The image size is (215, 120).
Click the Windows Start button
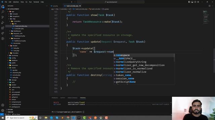click(x=3, y=118)
